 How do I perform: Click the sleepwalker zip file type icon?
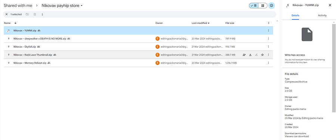coord(9,38)
